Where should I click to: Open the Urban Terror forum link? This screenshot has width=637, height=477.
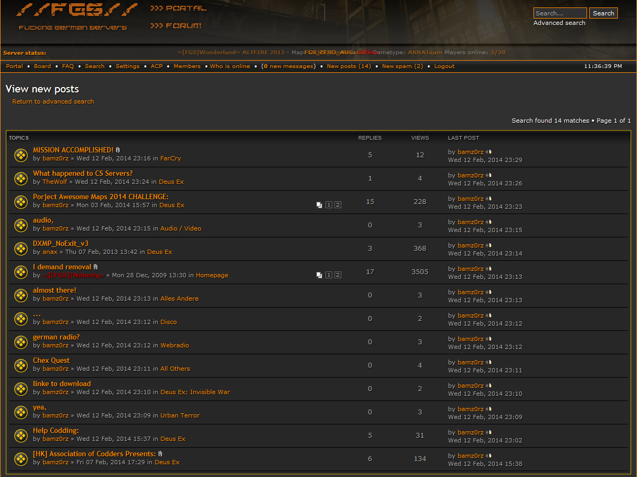(180, 415)
